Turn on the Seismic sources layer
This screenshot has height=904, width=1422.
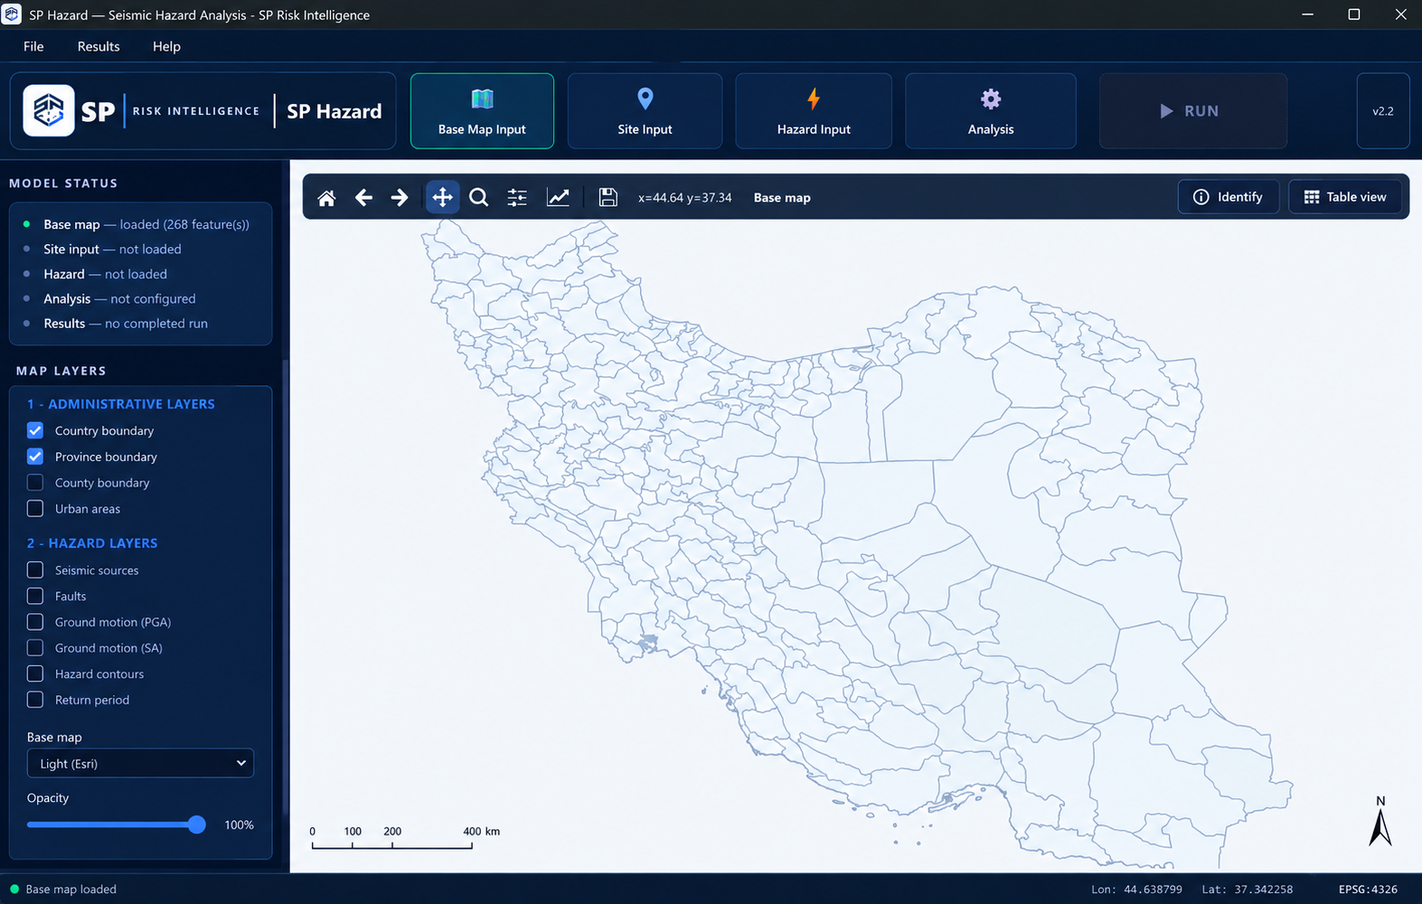35,570
